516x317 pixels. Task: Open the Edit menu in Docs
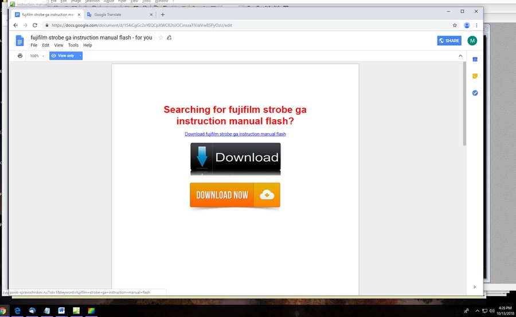tap(45, 45)
